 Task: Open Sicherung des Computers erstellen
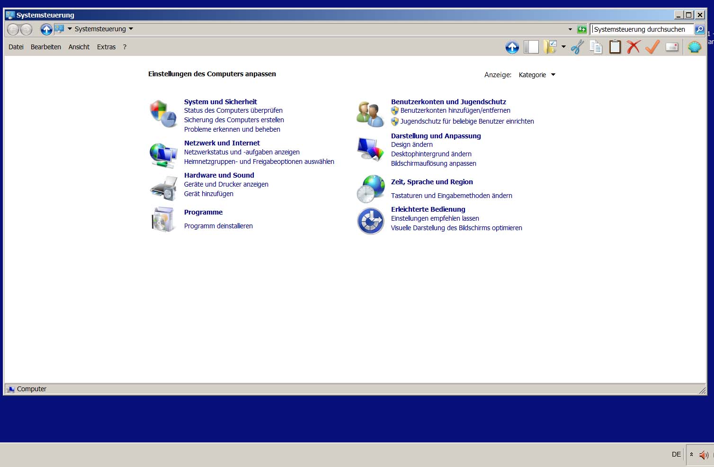tap(234, 120)
